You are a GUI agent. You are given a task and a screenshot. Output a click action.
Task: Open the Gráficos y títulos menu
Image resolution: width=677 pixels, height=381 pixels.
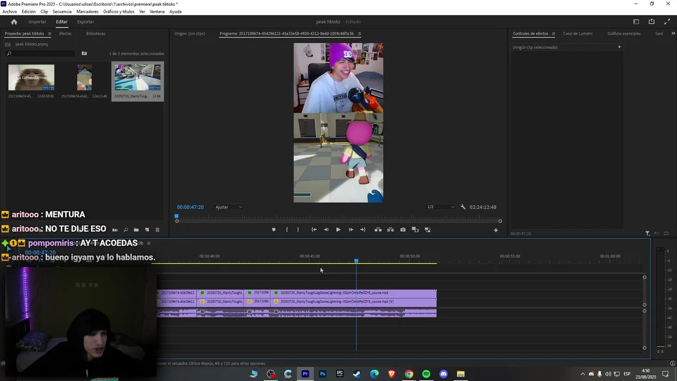point(118,12)
